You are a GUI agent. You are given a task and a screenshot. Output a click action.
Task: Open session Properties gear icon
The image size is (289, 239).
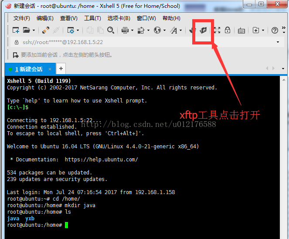point(71,30)
